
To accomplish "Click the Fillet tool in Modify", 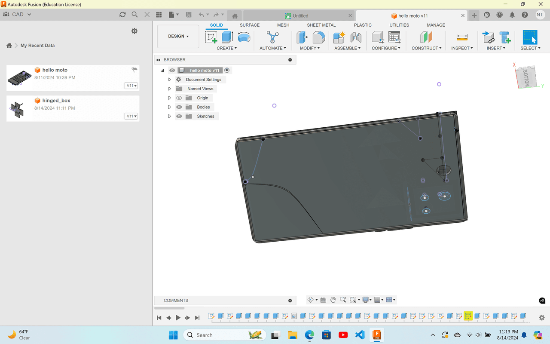I will tap(318, 37).
